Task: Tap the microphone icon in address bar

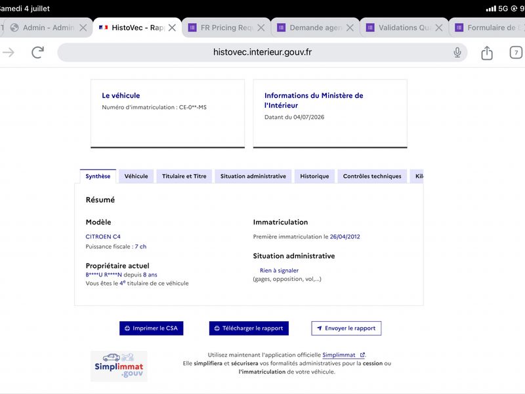Action: click(x=457, y=53)
